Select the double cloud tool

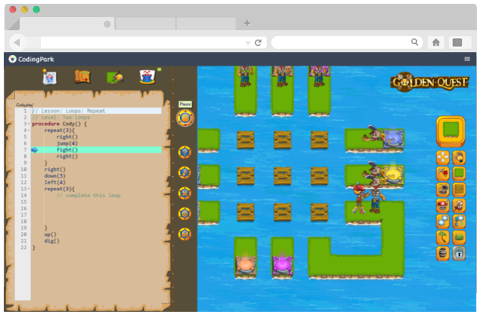(443, 222)
